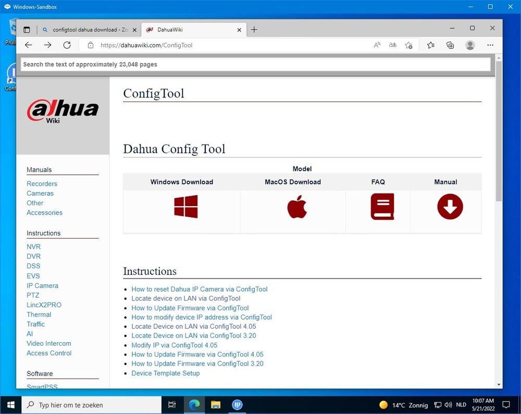Focus the wiki search field
This screenshot has height=414, width=521.
point(255,65)
